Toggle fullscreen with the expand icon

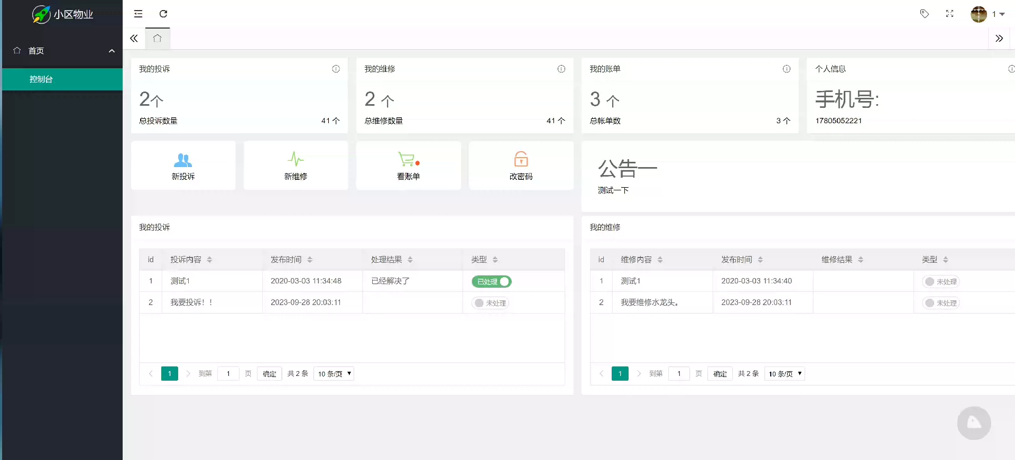point(949,14)
